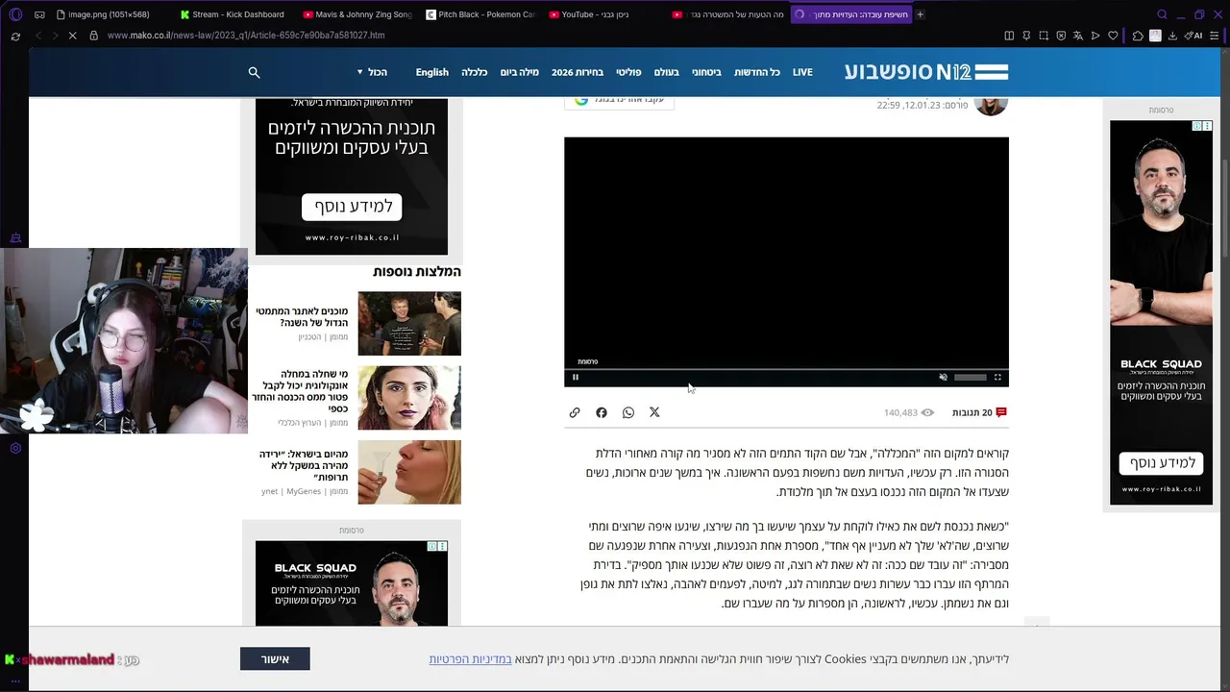Viewport: 1230px width, 692px height.
Task: Unmute the video sound icon
Action: [943, 377]
